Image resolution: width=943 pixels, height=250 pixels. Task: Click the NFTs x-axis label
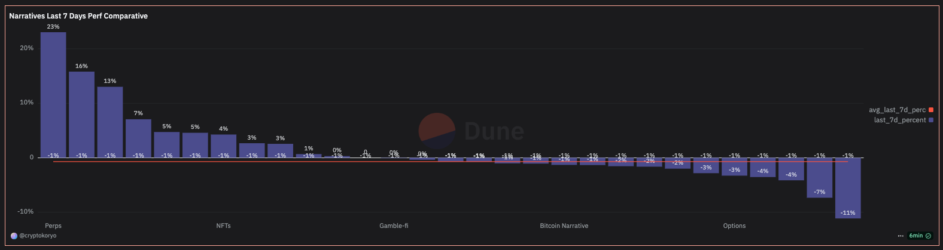223,226
